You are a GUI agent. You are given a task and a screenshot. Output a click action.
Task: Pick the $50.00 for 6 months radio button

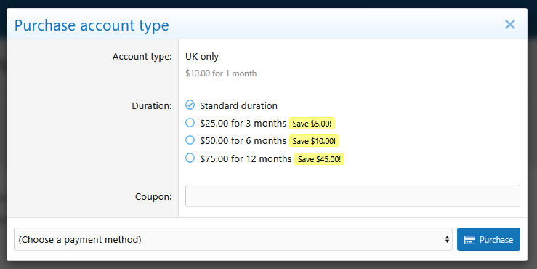click(190, 140)
